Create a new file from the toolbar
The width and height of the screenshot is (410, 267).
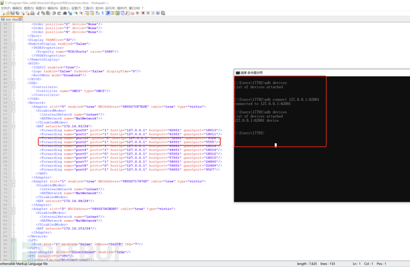click(3, 13)
